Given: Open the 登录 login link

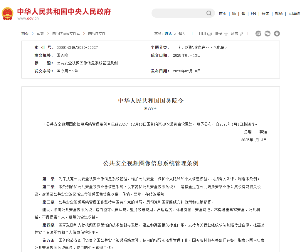Looking at the screenshot, I should [265, 14].
